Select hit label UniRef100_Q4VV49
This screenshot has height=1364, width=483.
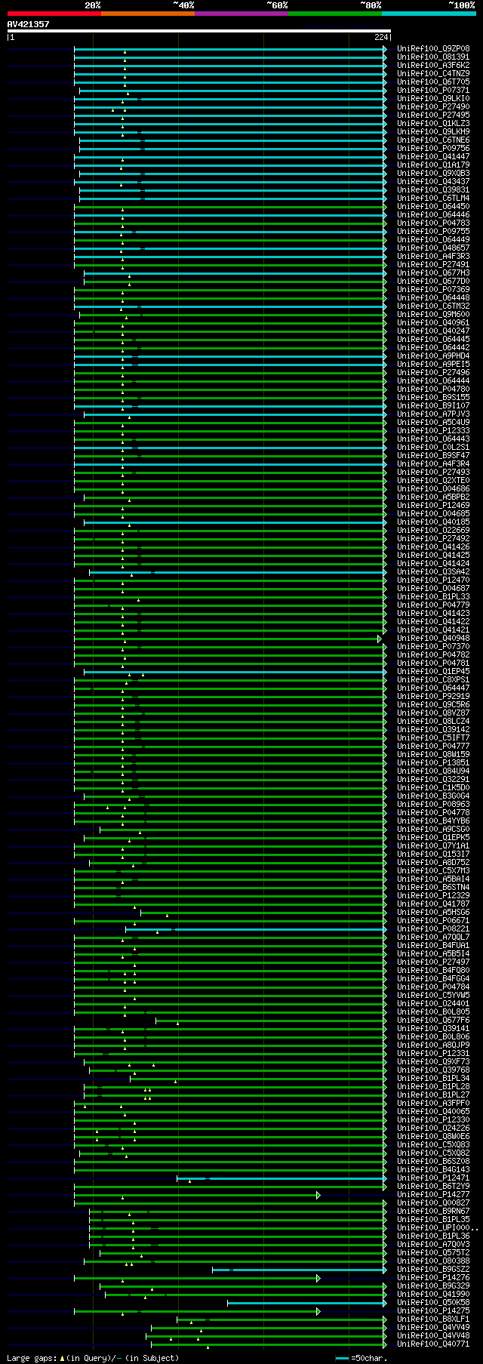click(433, 1328)
